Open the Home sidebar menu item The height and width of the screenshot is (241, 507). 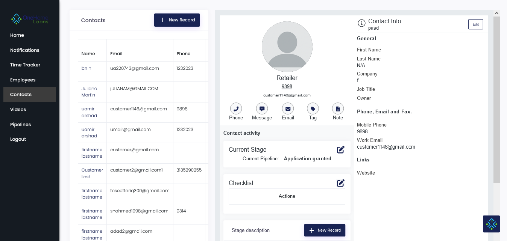(x=17, y=35)
